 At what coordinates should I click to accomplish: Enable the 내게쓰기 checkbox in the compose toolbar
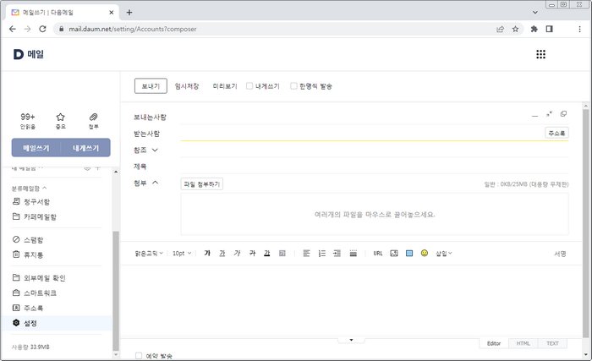click(249, 86)
